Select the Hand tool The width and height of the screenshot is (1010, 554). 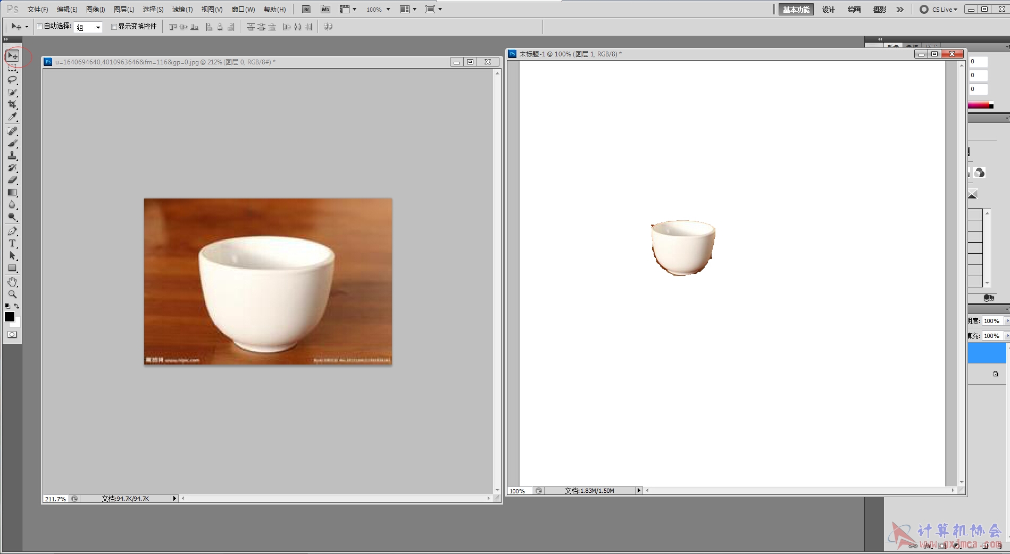tap(12, 282)
